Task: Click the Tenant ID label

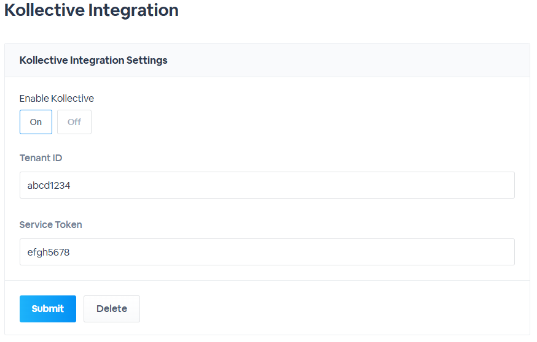Action: 41,158
